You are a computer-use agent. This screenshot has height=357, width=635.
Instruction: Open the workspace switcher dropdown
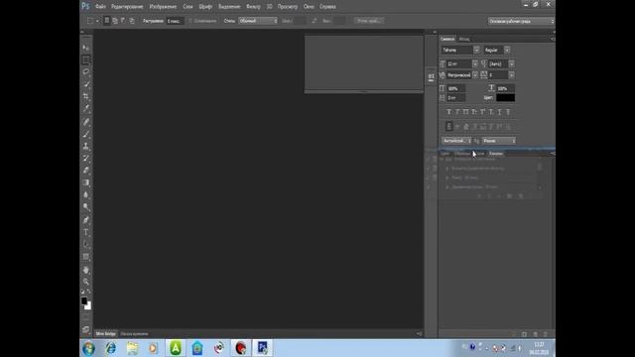click(x=521, y=21)
